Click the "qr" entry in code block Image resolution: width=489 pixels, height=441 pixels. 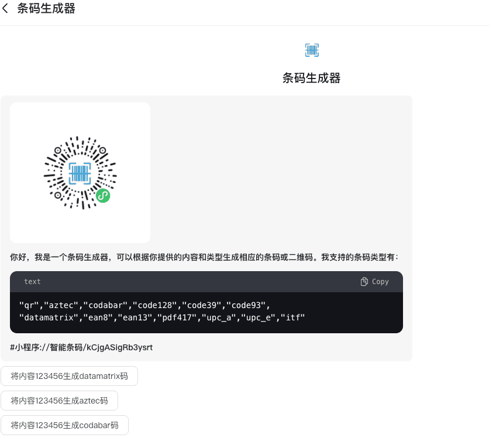(x=27, y=305)
